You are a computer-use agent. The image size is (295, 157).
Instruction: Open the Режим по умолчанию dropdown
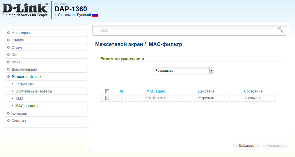click(184, 71)
